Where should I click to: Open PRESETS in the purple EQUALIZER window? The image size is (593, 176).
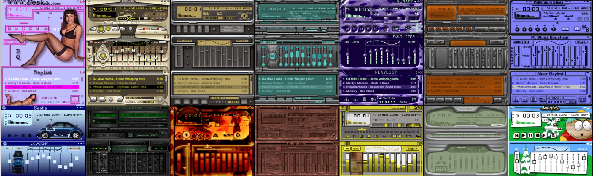[x=411, y=42]
